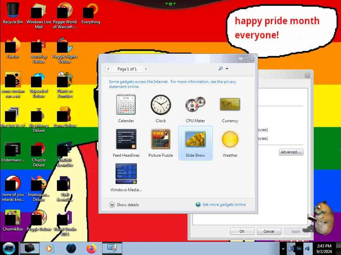Click Cancel in the back dialog
Image resolution: width=341 pixels, height=255 pixels.
[269, 231]
